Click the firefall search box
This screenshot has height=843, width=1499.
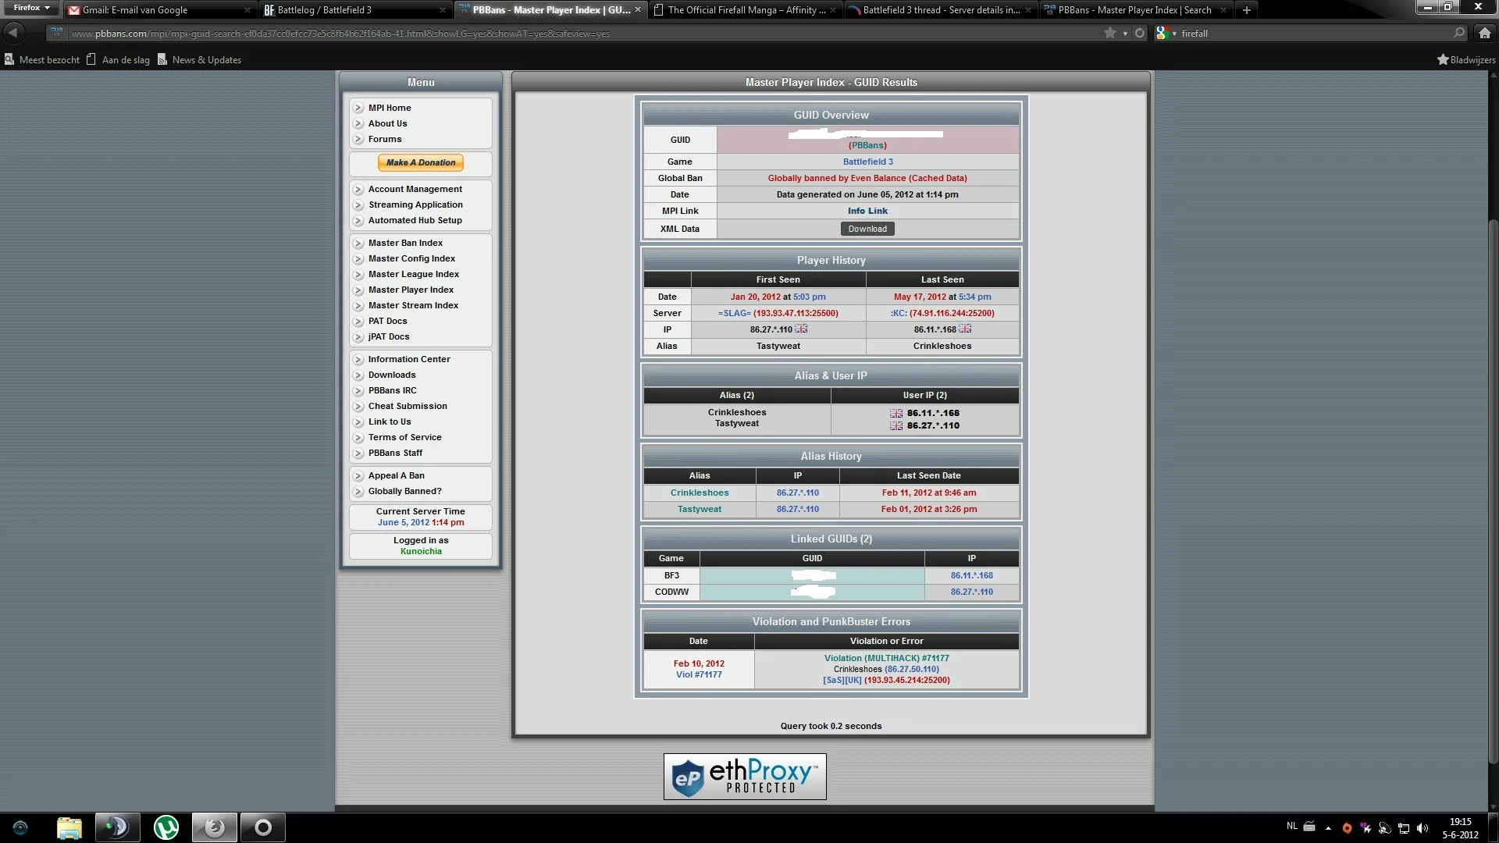[1312, 33]
